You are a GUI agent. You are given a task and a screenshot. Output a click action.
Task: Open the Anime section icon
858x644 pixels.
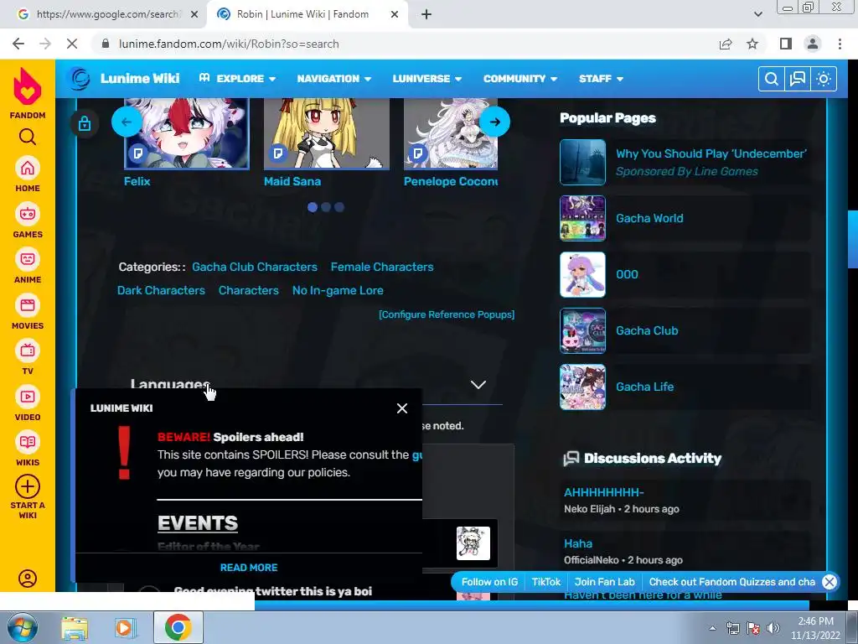tap(28, 259)
